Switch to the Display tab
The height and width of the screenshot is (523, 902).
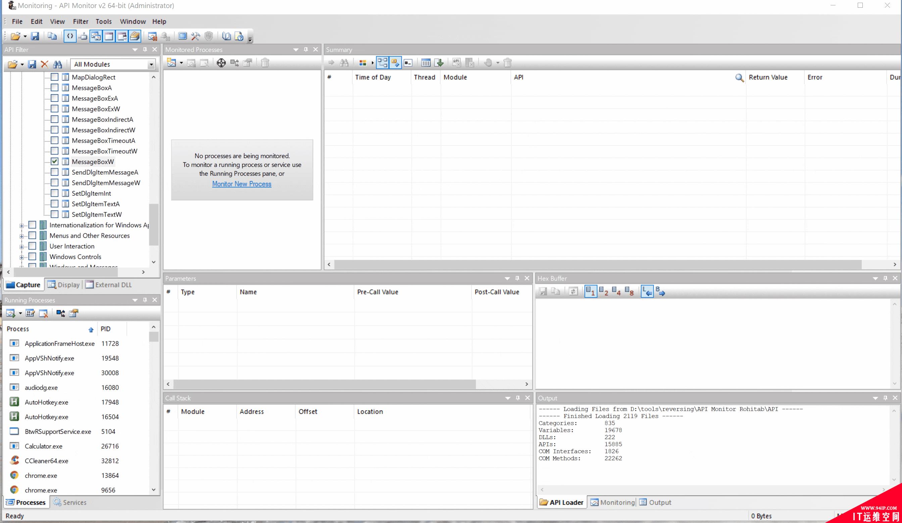[64, 285]
